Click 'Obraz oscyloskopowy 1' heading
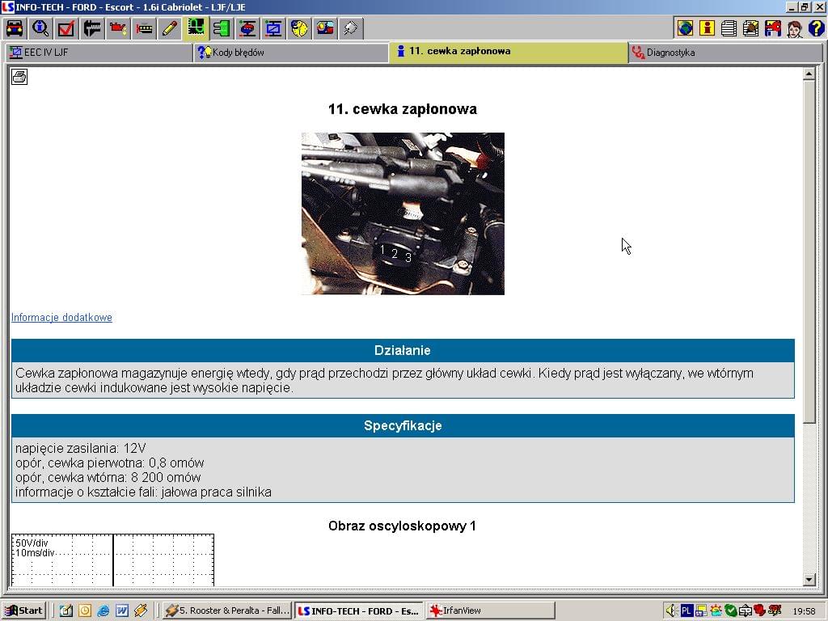This screenshot has width=828, height=621. (x=403, y=526)
